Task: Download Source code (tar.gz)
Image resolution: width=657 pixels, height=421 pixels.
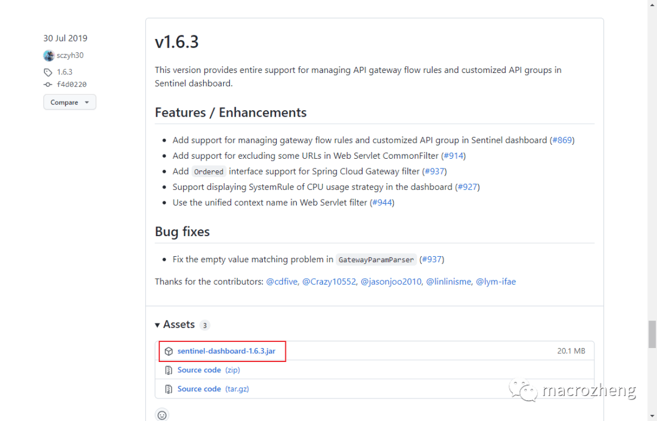Action: [x=214, y=389]
